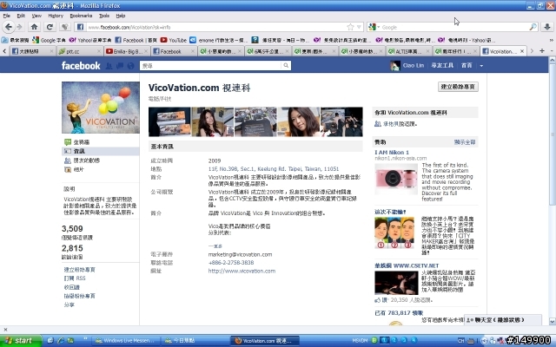Switch to Windows Live Messenger taskbar item
Viewport: 556px width, 347px height.
point(125,341)
